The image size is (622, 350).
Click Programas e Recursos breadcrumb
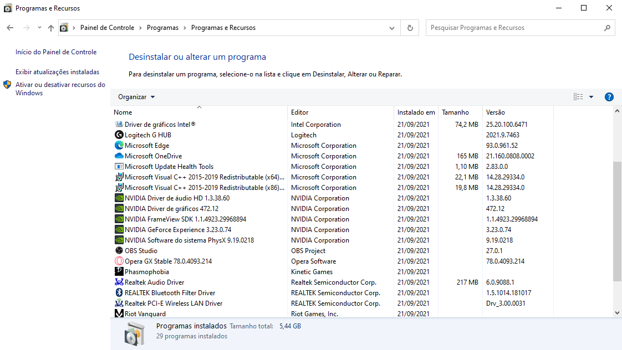223,28
